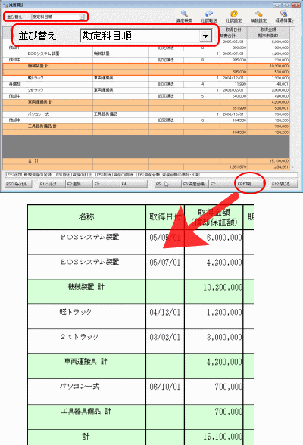303x445 pixels.
Task: Click 工具器具備品 計 in the printed report
Action: tap(86, 411)
